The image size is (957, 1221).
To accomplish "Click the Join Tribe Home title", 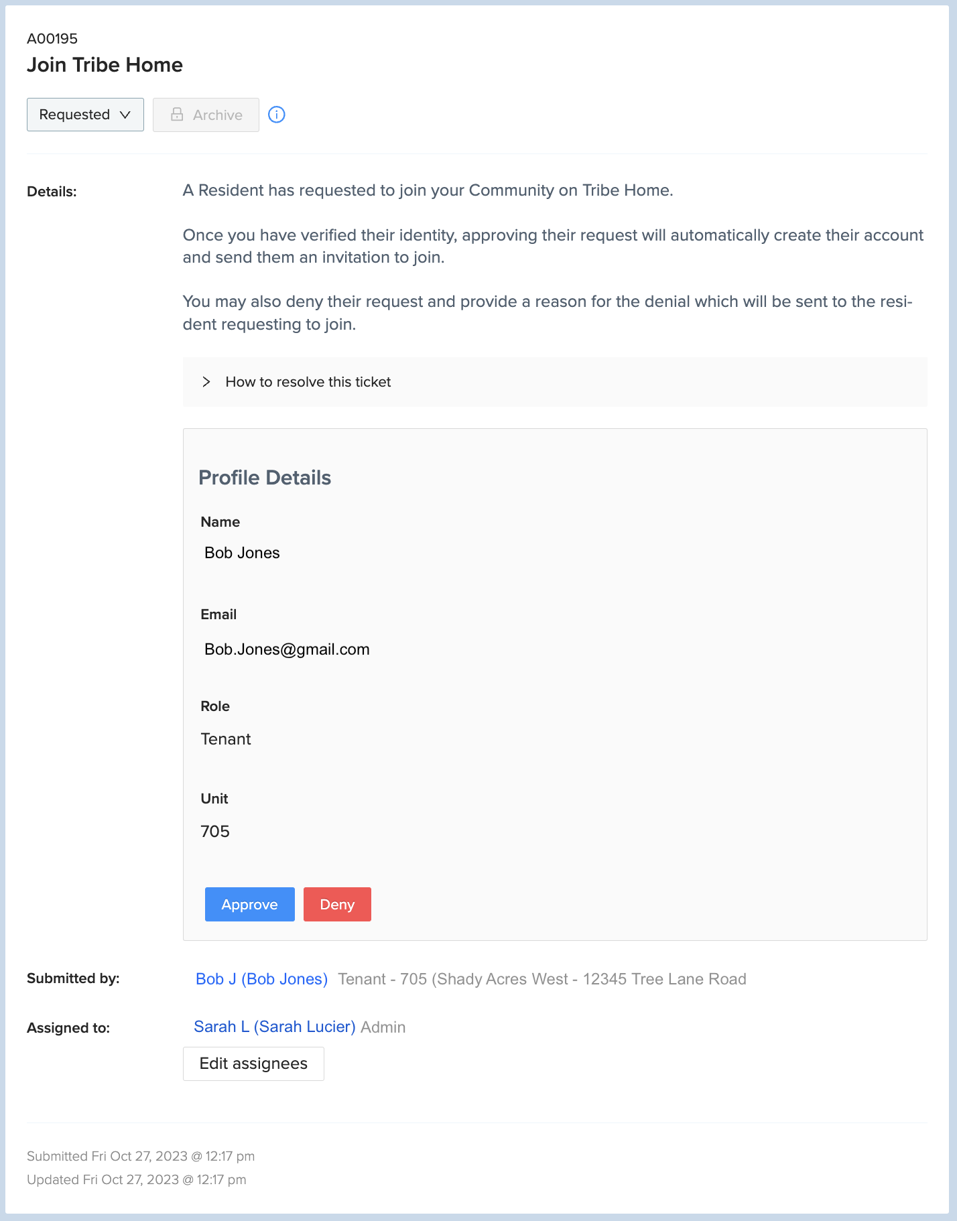I will click(105, 65).
